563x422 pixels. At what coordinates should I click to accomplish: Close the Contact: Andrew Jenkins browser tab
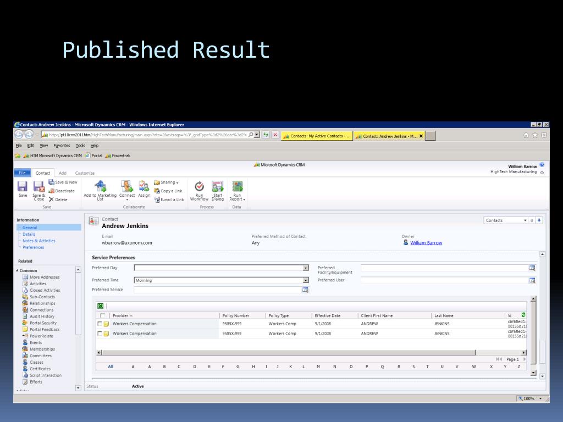(x=421, y=136)
